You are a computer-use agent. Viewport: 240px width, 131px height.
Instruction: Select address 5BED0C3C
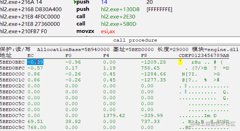(x=12, y=92)
